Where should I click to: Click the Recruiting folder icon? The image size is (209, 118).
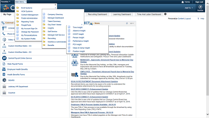(44, 38)
